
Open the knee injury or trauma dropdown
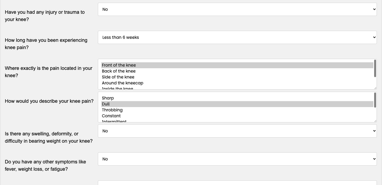[237, 9]
